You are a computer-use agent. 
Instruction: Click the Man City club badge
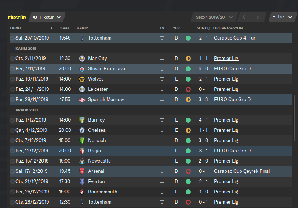[82, 59]
